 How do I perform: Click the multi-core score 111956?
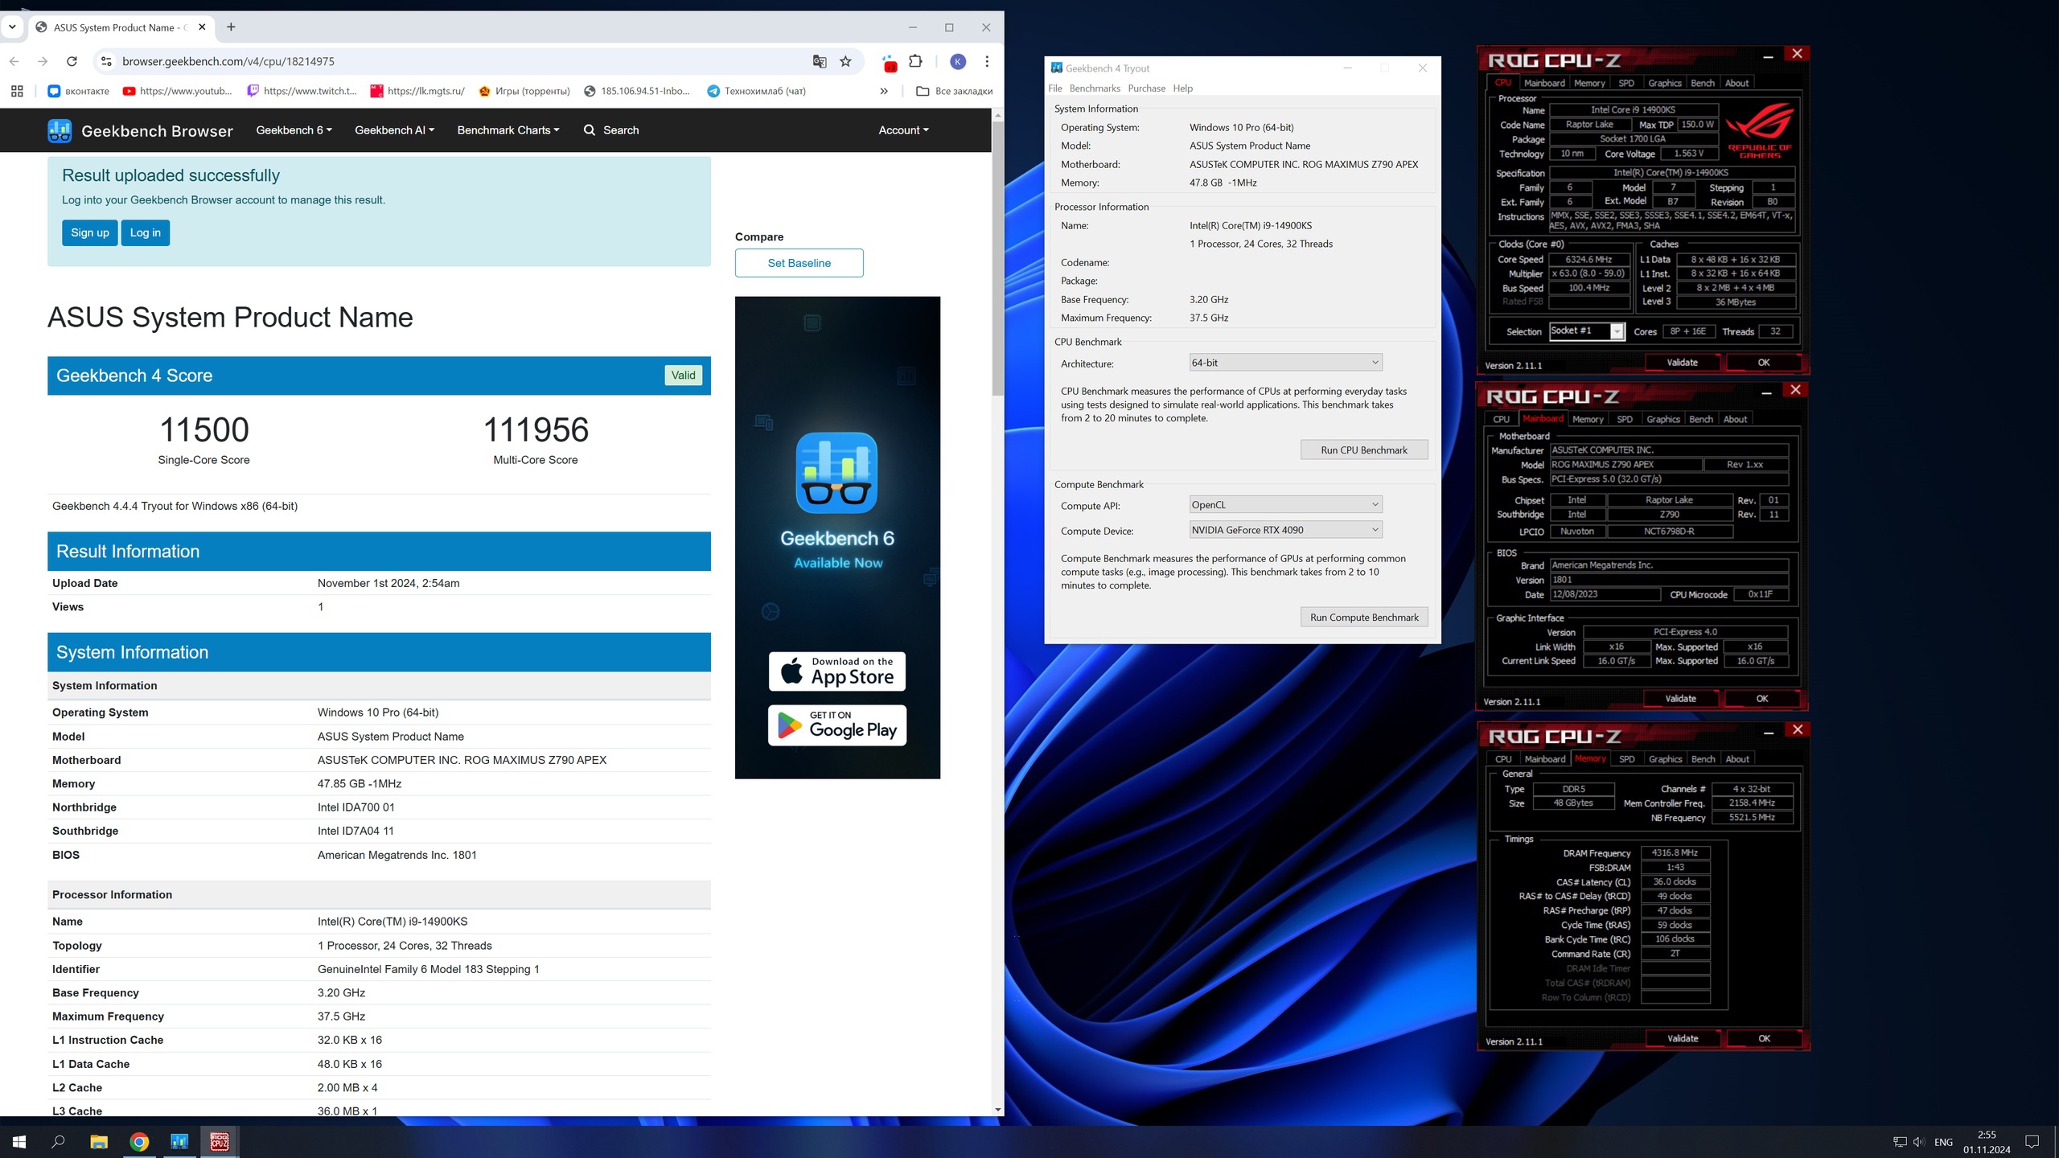point(536,429)
